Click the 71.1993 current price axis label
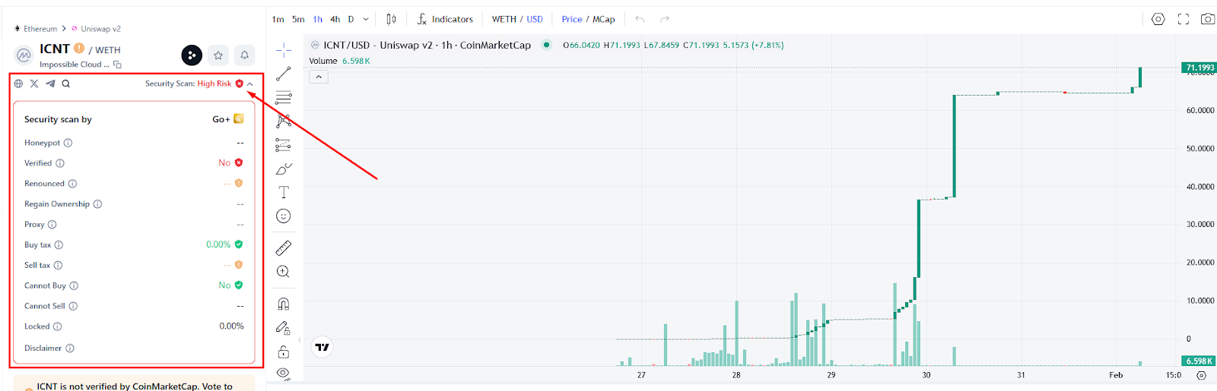The width and height of the screenshot is (1217, 391). (x=1200, y=68)
